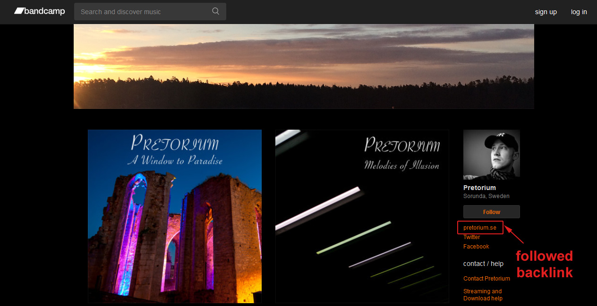Screen dimensions: 597x306
Task: Open the Twitter link
Action: pos(472,237)
